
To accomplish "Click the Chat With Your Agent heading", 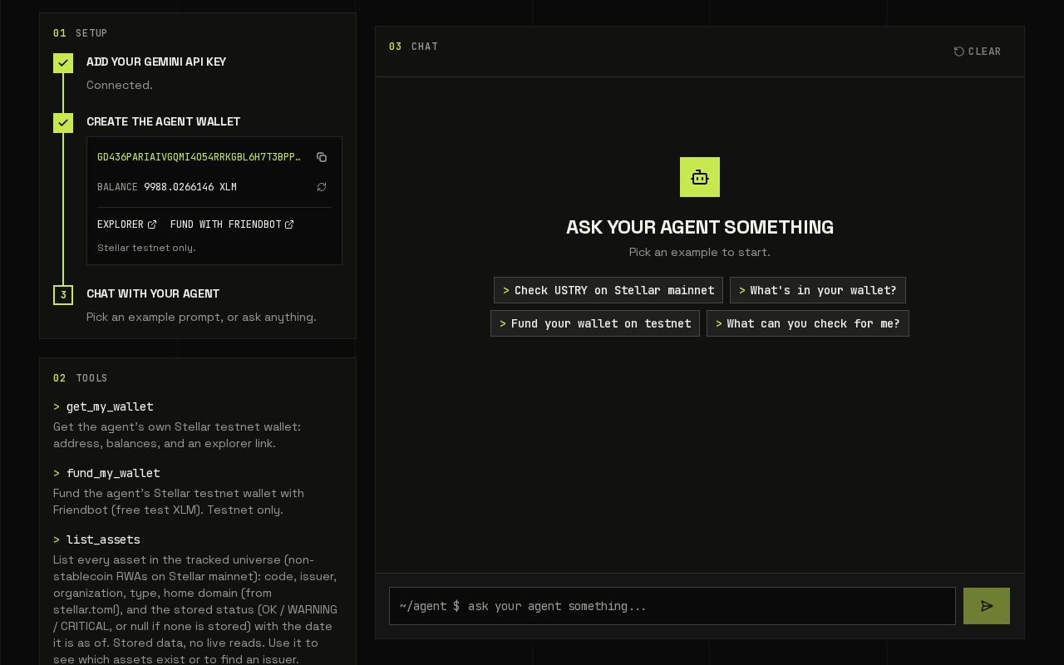I will pyautogui.click(x=153, y=293).
